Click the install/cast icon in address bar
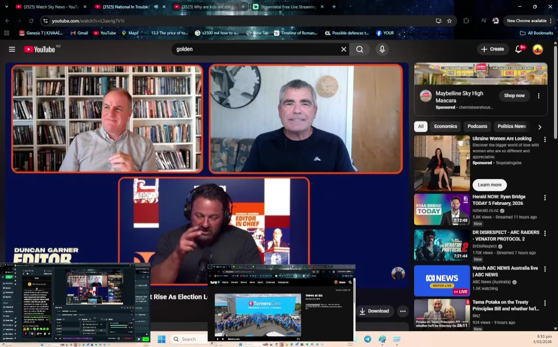The height and width of the screenshot is (347, 558). click(x=438, y=21)
